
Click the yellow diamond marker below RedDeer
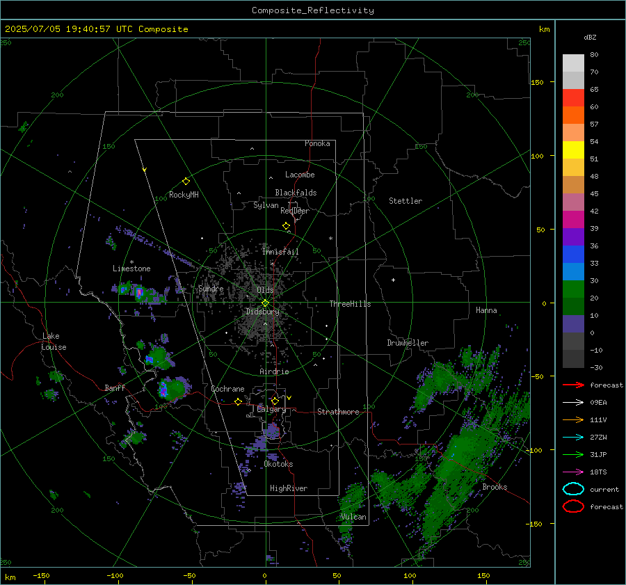287,226
